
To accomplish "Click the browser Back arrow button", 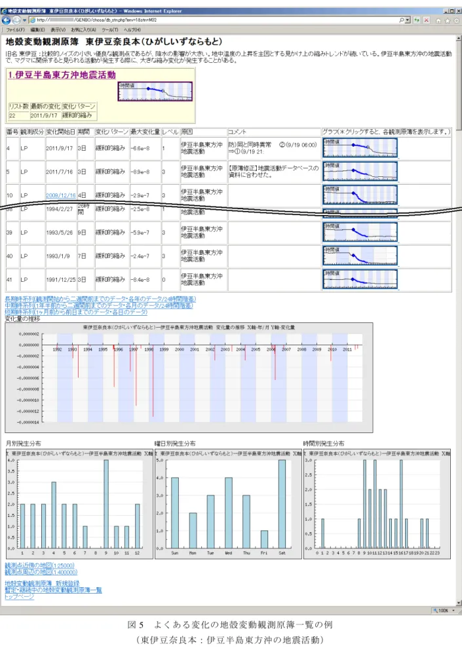I will click(6, 20).
